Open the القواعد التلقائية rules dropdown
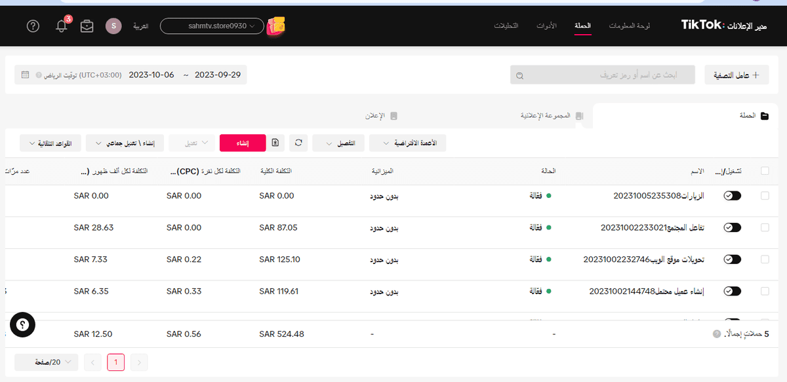 point(50,143)
